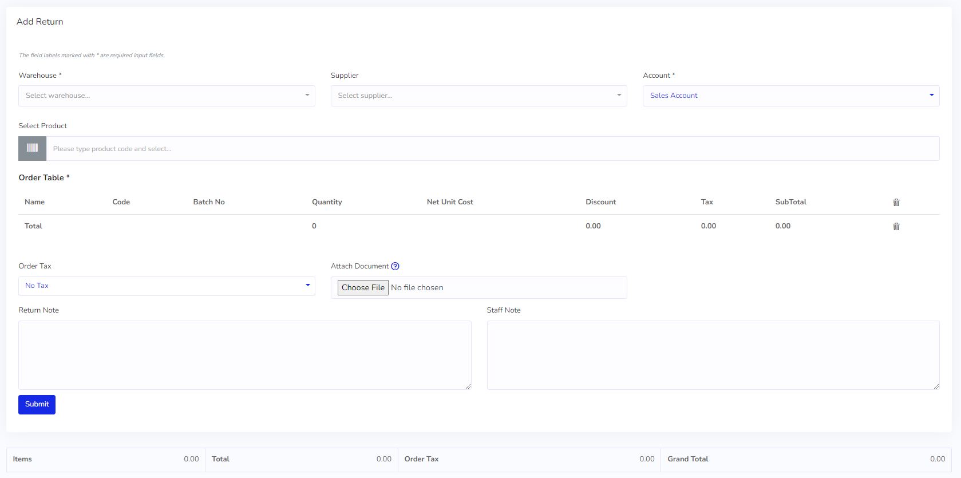Screen dimensions: 961x478
Task: Click the Quantity column header
Action: (327, 202)
